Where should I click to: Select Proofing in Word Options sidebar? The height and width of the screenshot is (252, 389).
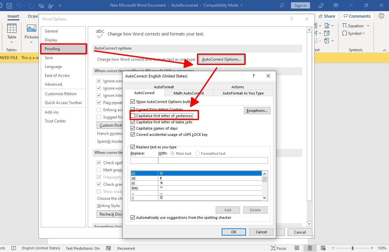[x=63, y=49]
